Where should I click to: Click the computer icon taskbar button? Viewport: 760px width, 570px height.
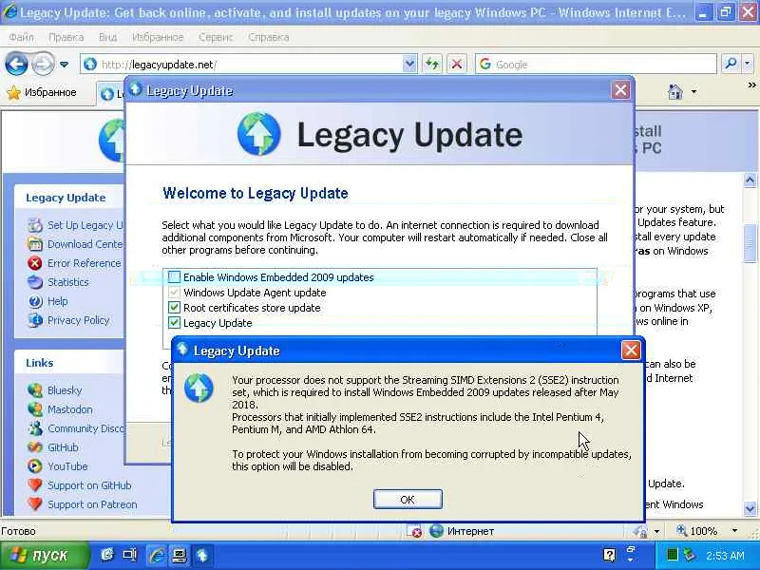tap(180, 555)
